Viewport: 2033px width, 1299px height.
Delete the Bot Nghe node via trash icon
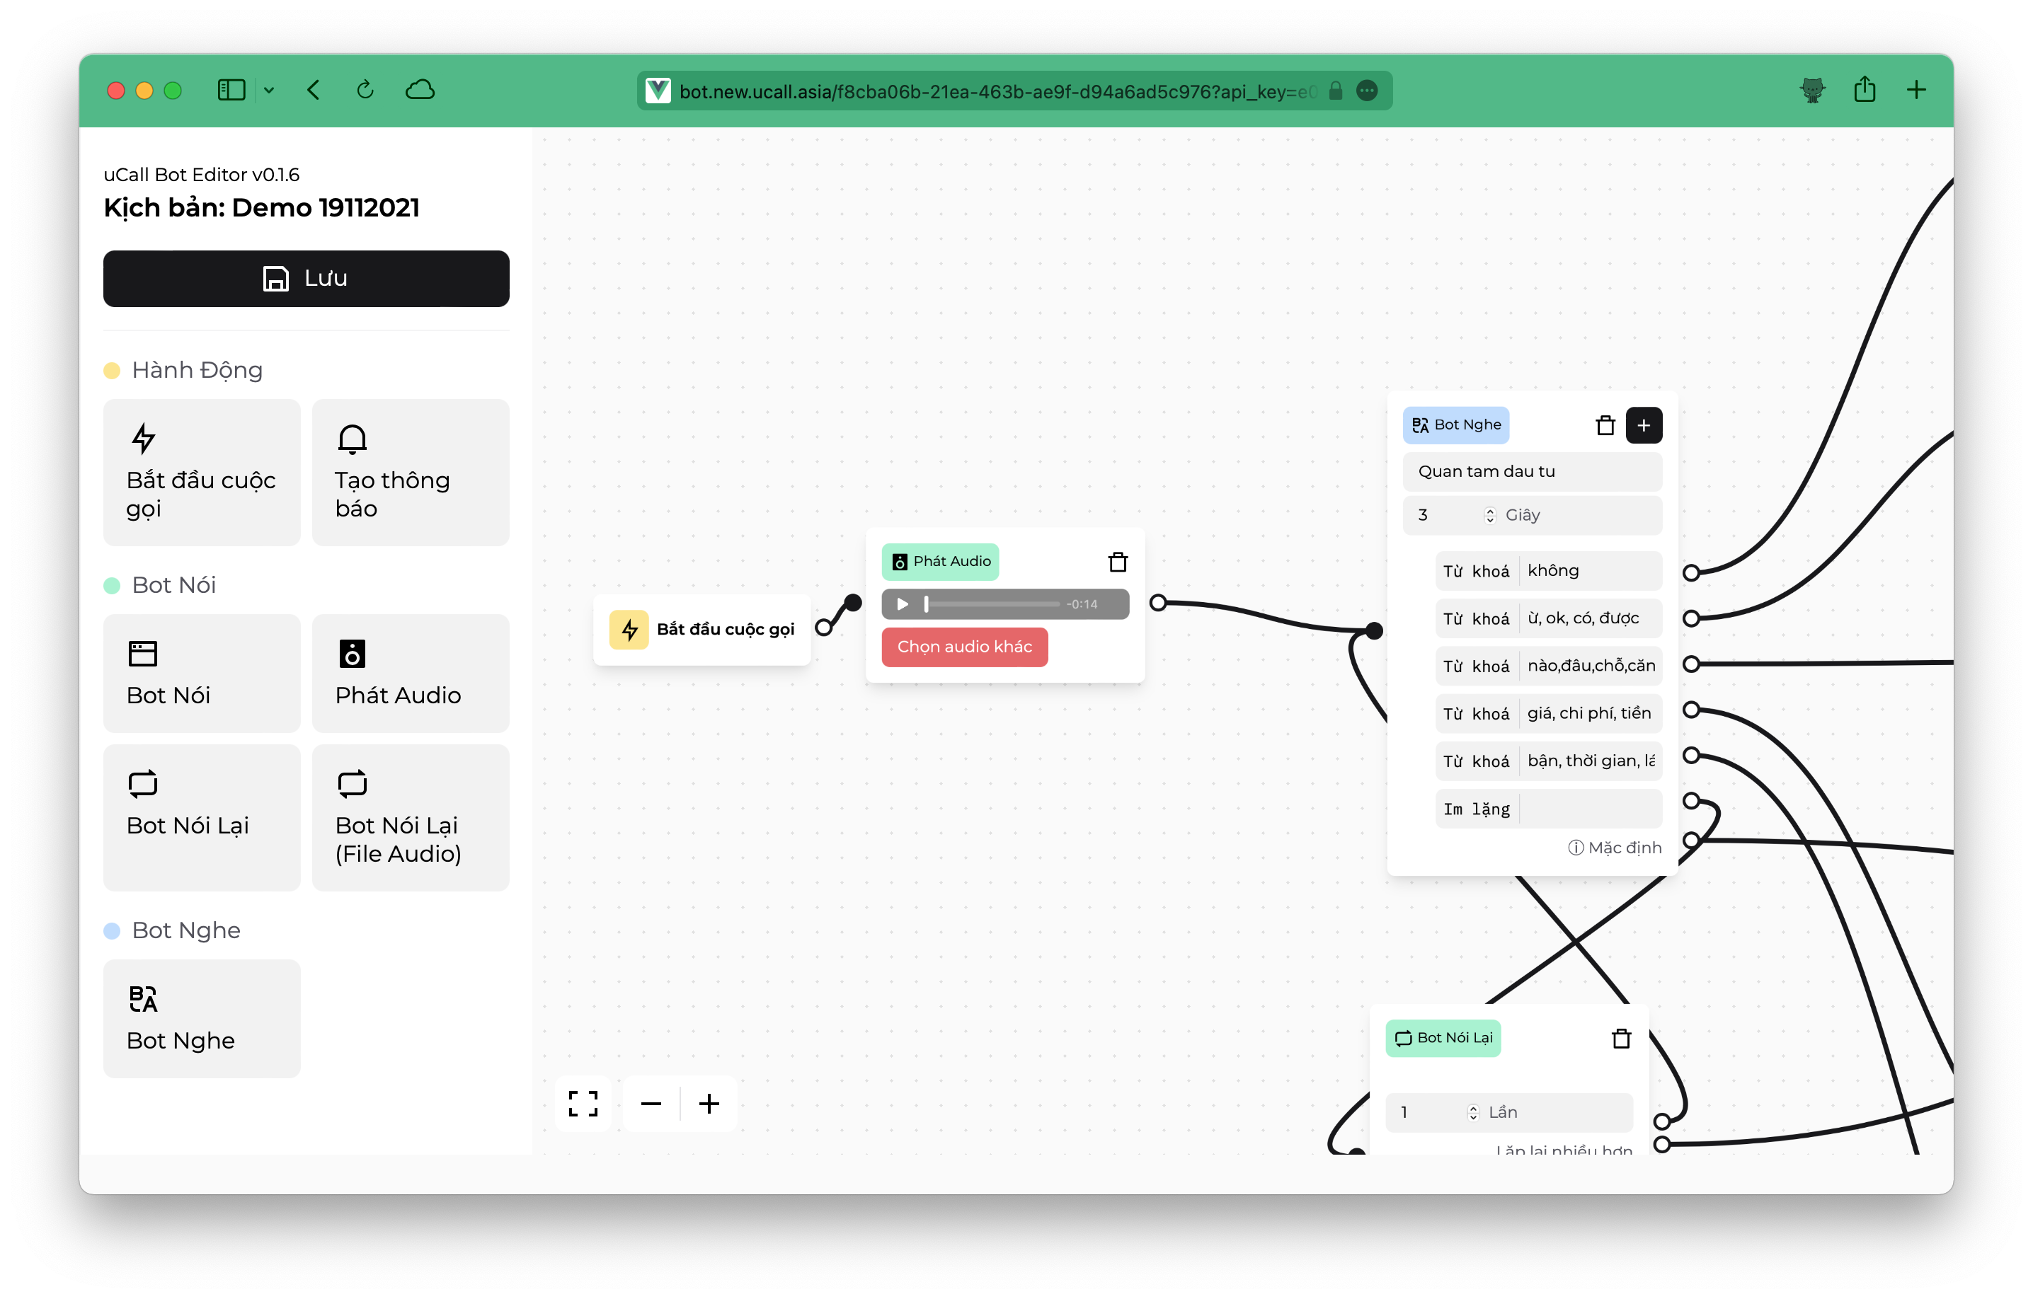click(1605, 425)
